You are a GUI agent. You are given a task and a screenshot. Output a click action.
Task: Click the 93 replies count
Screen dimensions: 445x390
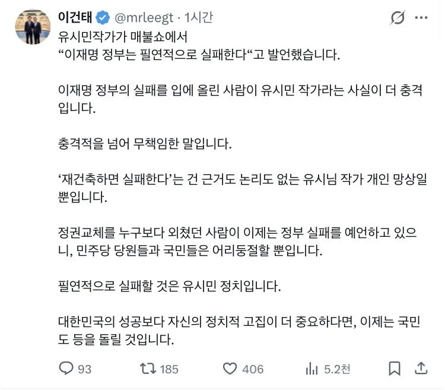coord(85,369)
